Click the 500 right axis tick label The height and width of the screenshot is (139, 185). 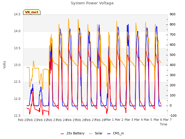(x=173, y=55)
